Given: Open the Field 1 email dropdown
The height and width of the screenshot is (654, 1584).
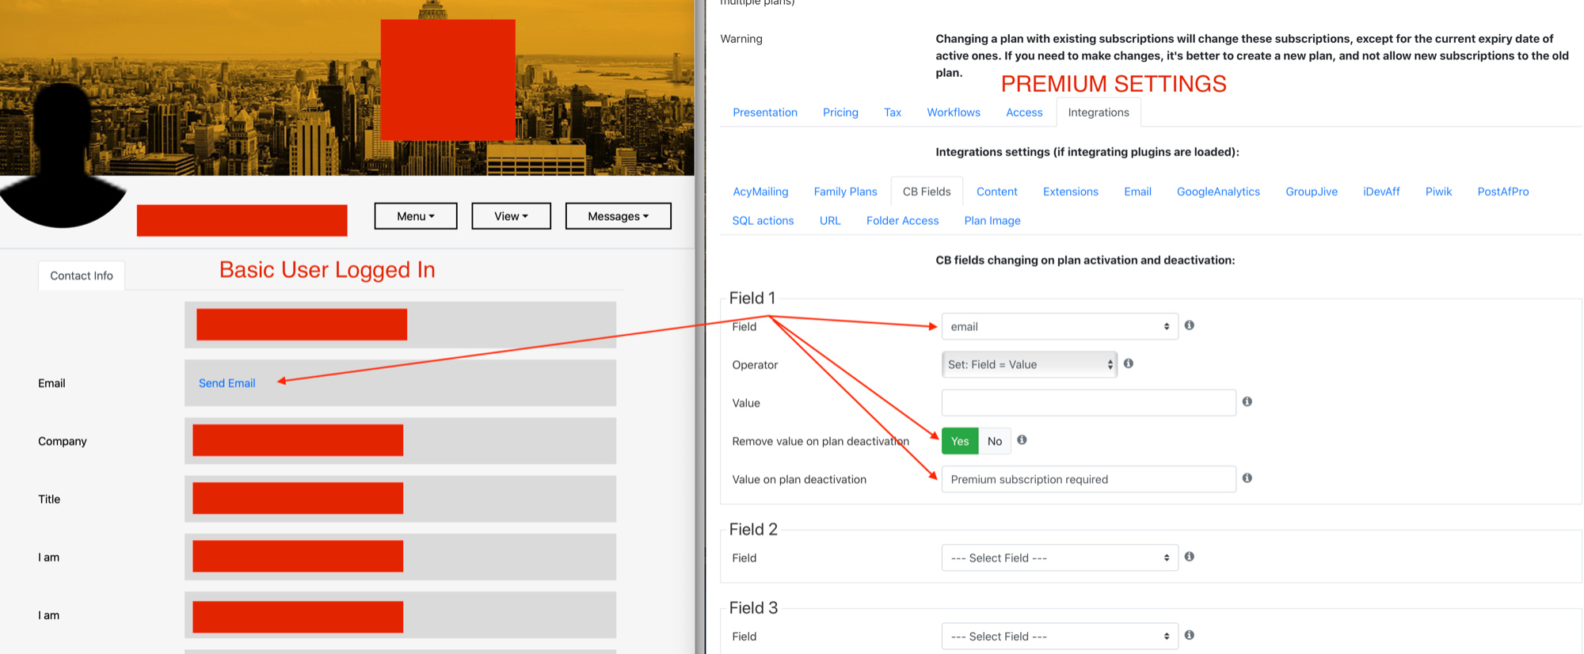Looking at the screenshot, I should pos(1060,326).
